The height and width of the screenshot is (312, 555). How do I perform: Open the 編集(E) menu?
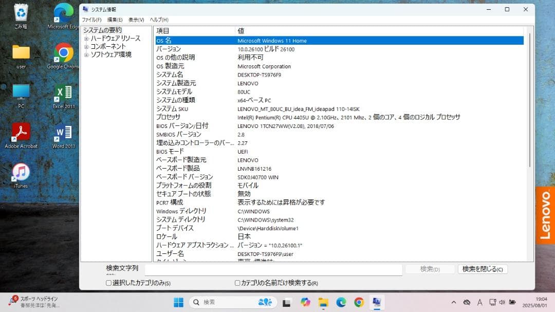pyautogui.click(x=115, y=20)
